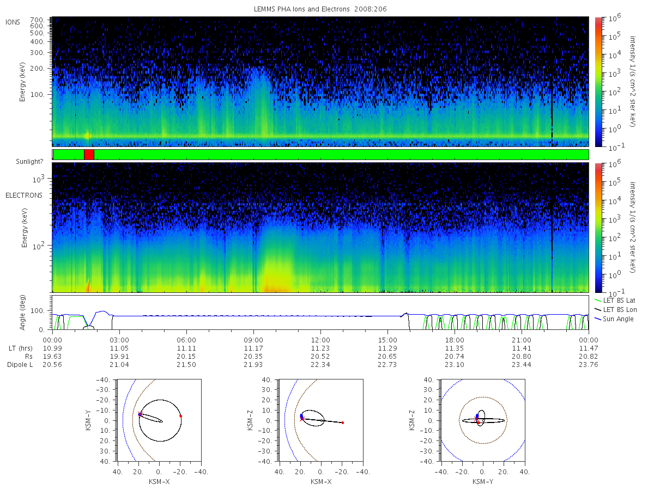Click the ions intensity color scale bar
The image size is (654, 490).
coord(598,82)
